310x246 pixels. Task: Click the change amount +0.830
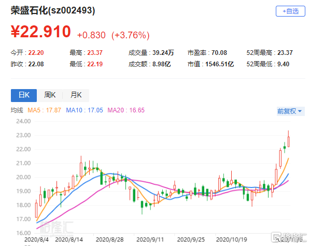pyautogui.click(x=91, y=35)
